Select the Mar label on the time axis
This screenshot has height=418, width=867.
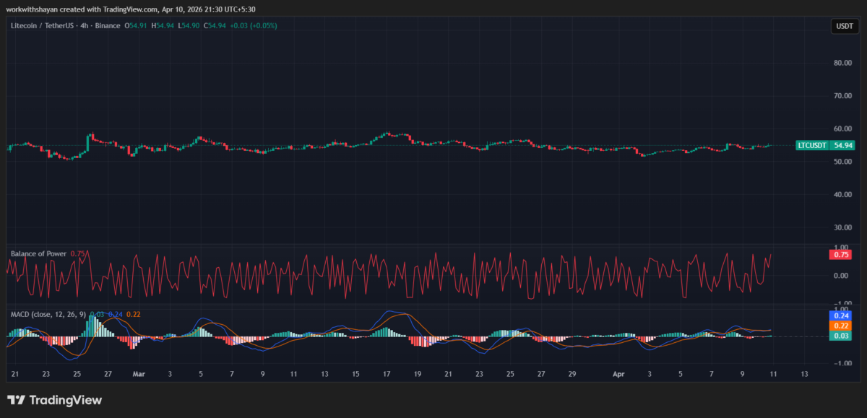pos(138,374)
